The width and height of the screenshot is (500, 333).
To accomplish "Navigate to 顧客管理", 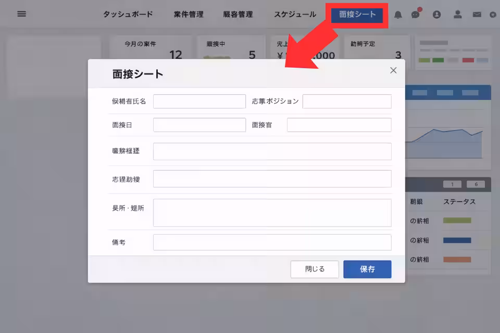I will (239, 15).
